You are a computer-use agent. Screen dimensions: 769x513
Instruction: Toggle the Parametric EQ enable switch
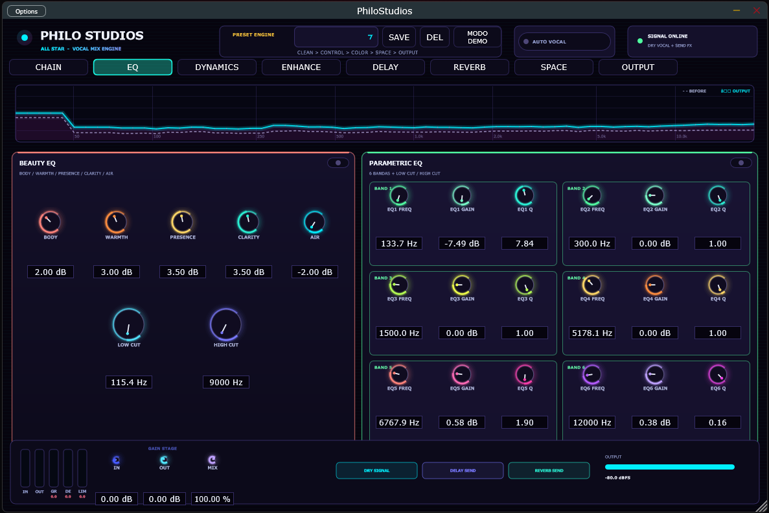pyautogui.click(x=740, y=163)
